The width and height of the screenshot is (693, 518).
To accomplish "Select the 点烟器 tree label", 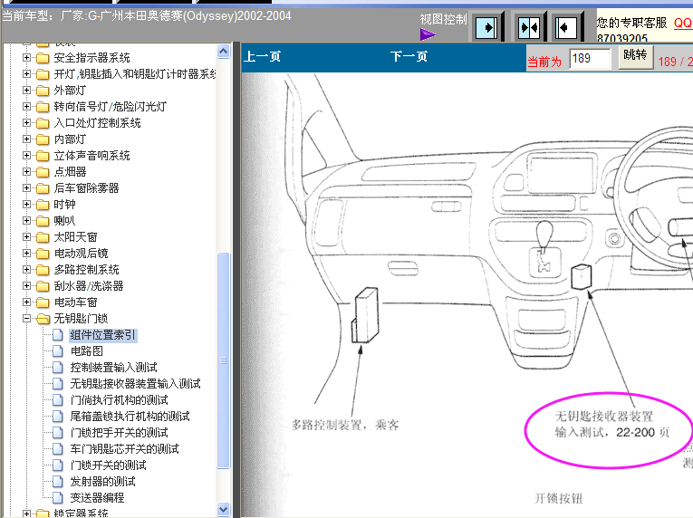I will point(71,172).
